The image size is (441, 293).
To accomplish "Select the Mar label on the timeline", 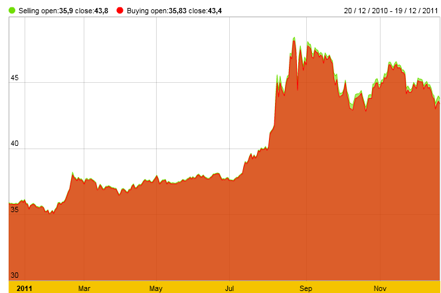I will (84, 288).
